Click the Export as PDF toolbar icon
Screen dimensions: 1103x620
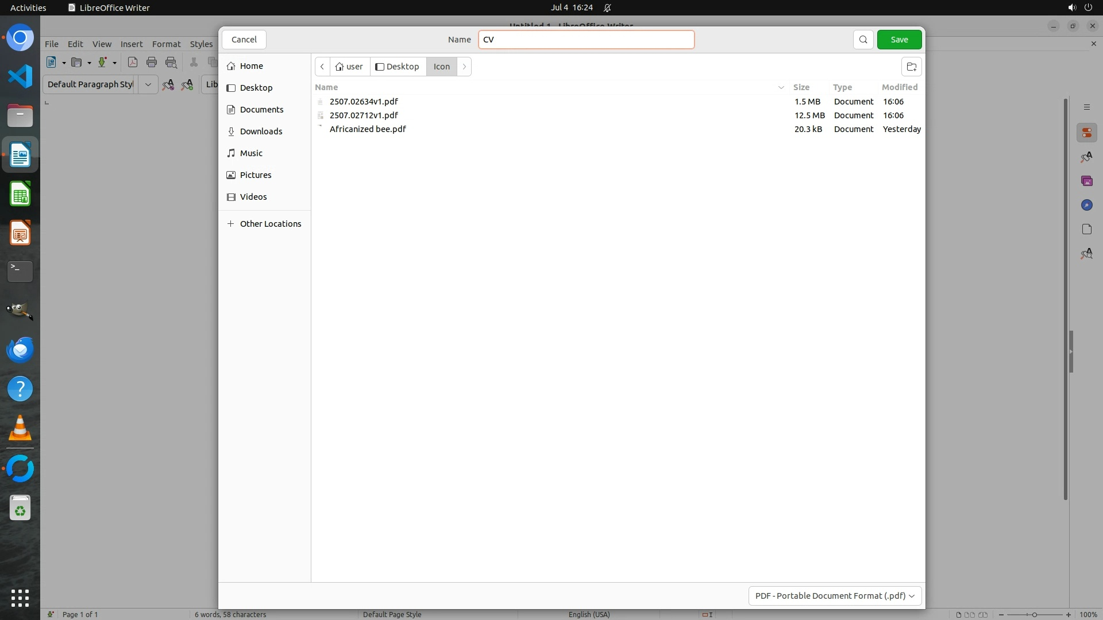133,63
